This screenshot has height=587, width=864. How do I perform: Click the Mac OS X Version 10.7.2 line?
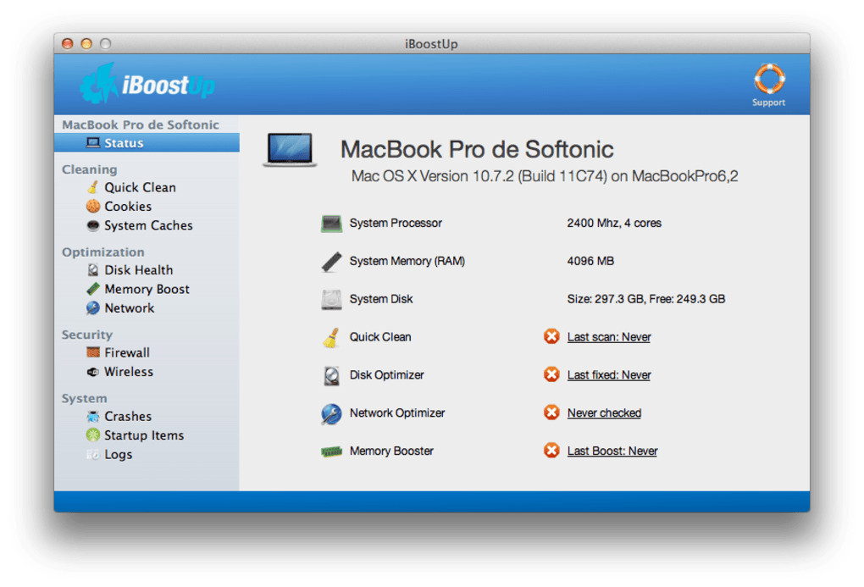pos(545,176)
